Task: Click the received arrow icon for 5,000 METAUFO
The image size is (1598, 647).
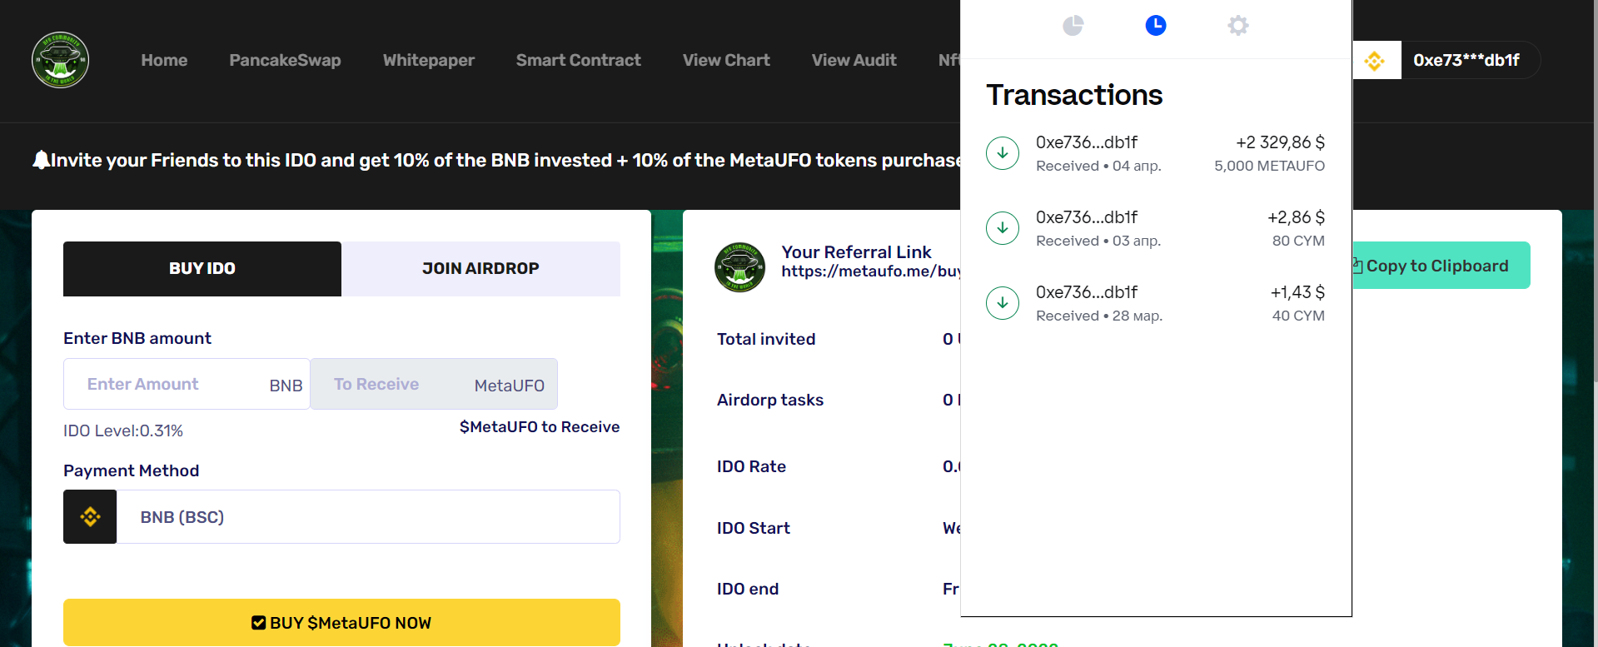Action: pos(1003,153)
